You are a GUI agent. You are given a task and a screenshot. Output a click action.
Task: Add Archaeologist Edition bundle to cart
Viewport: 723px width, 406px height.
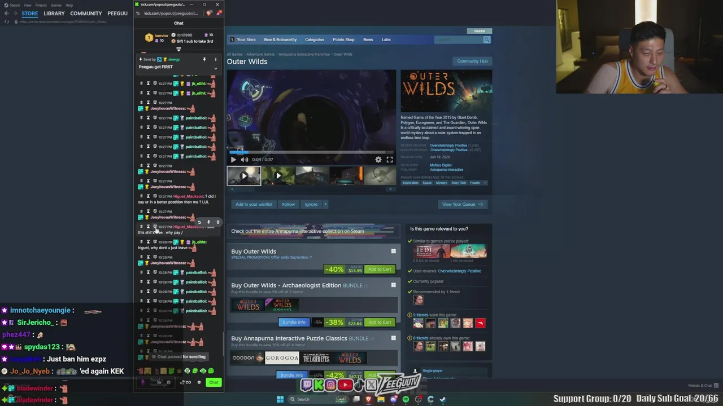pos(380,322)
